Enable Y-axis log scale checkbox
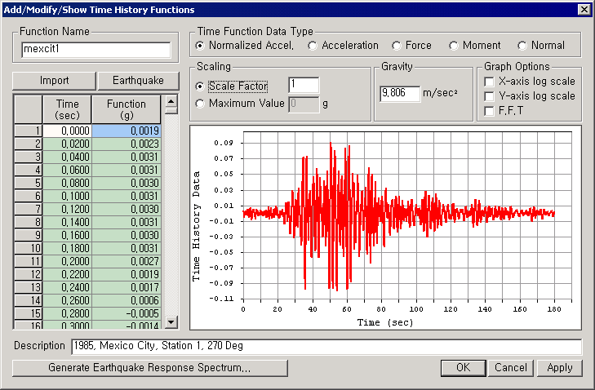 [x=489, y=96]
